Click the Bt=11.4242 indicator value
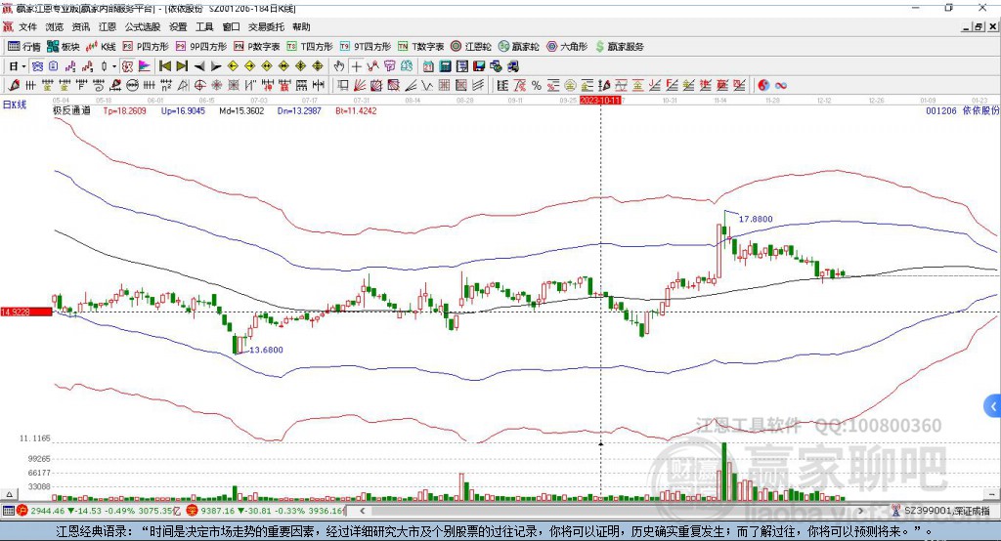This screenshot has height=541, width=1001. 356,111
